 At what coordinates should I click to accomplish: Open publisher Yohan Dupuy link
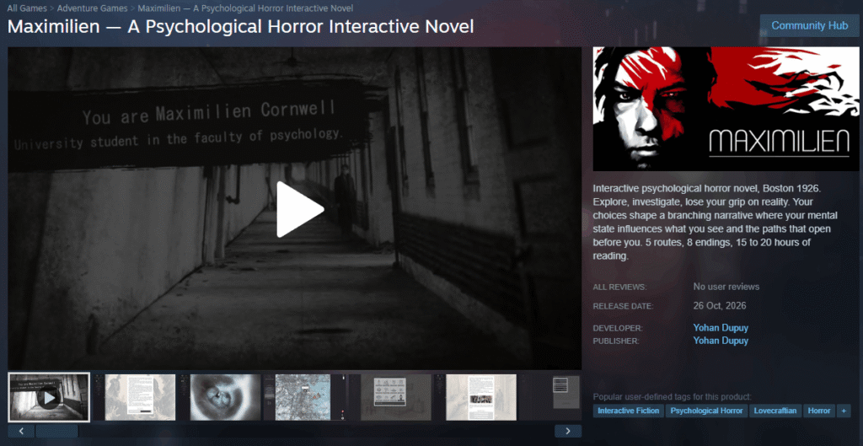[721, 341]
